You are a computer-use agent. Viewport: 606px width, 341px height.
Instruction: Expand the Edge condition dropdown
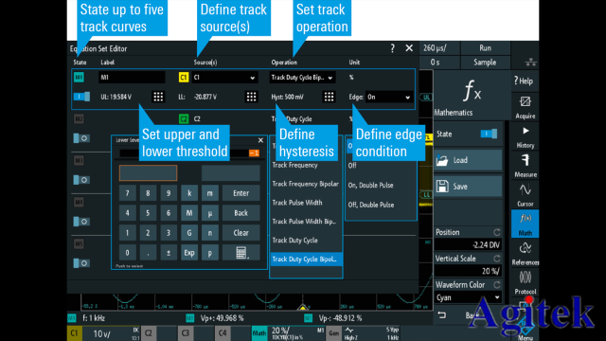tap(388, 97)
